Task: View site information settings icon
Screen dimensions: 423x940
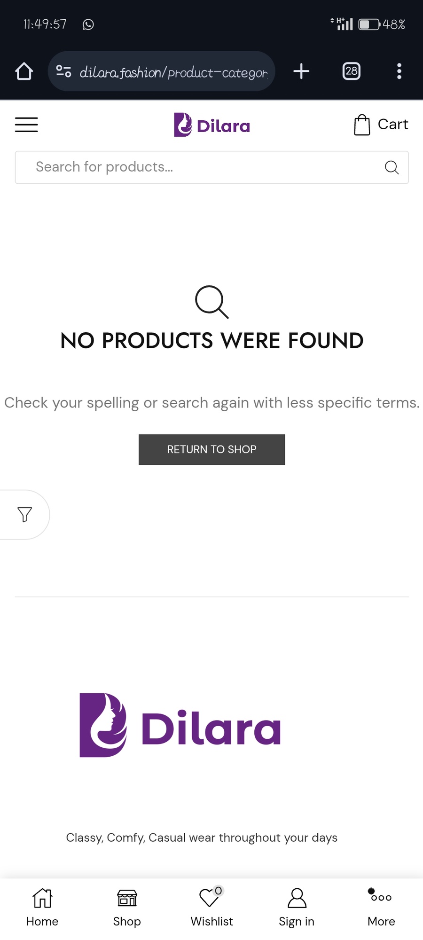Action: 63,71
